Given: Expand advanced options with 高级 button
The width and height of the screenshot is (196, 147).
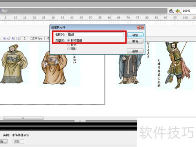Looking at the screenshot, I should point(135,51).
